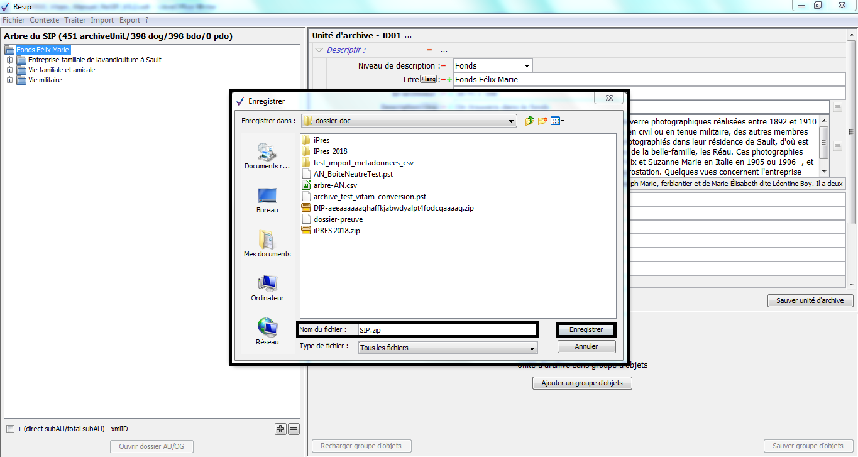The width and height of the screenshot is (858, 457).
Task: Click the collapse all minus icon under tree
Action: pos(294,429)
